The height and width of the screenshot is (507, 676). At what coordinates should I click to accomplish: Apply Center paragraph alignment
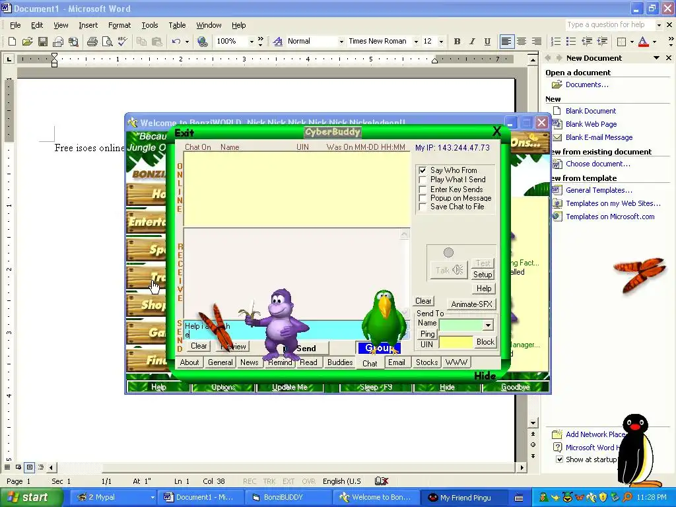click(x=522, y=42)
